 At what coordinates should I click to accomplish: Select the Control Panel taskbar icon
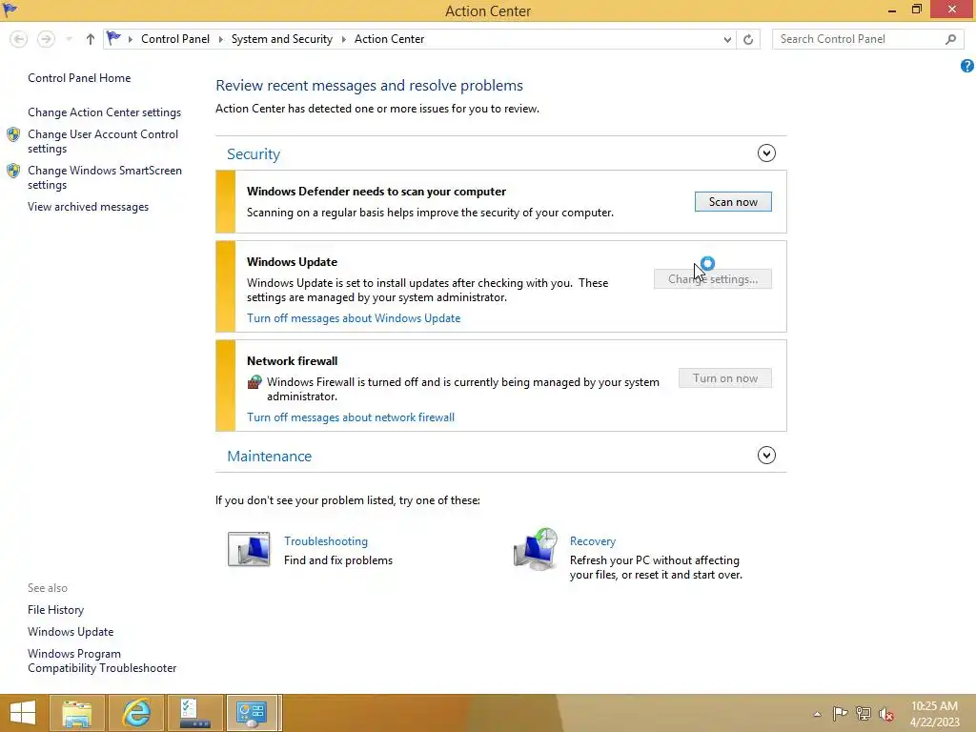click(x=252, y=713)
